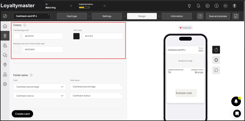This screenshot has width=245, height=121.
Task: Click the Colors info icon
Action: click(25, 25)
